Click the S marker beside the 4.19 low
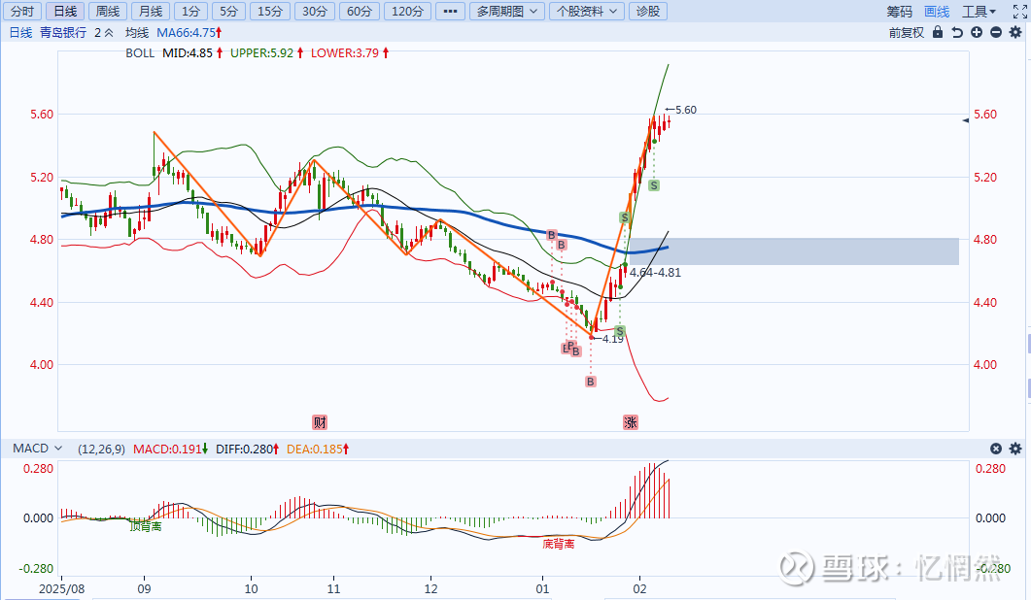1031x600 pixels. [619, 330]
